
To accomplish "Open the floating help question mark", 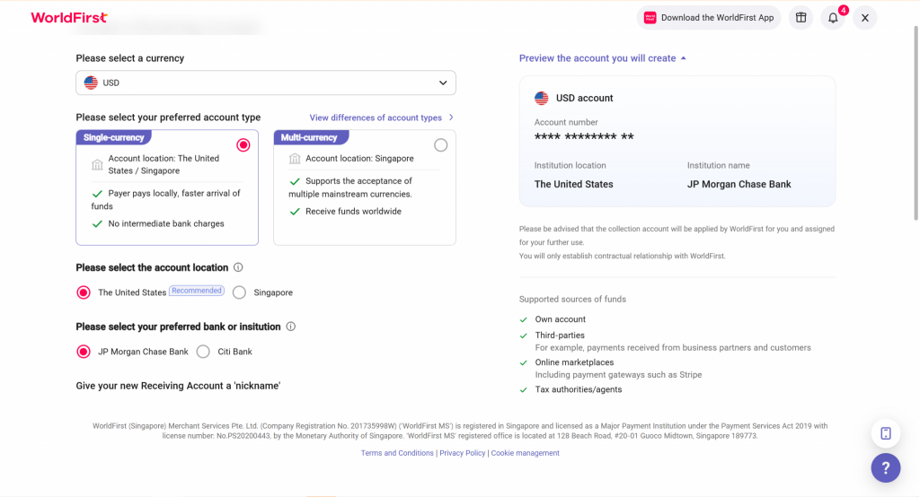I will (885, 467).
